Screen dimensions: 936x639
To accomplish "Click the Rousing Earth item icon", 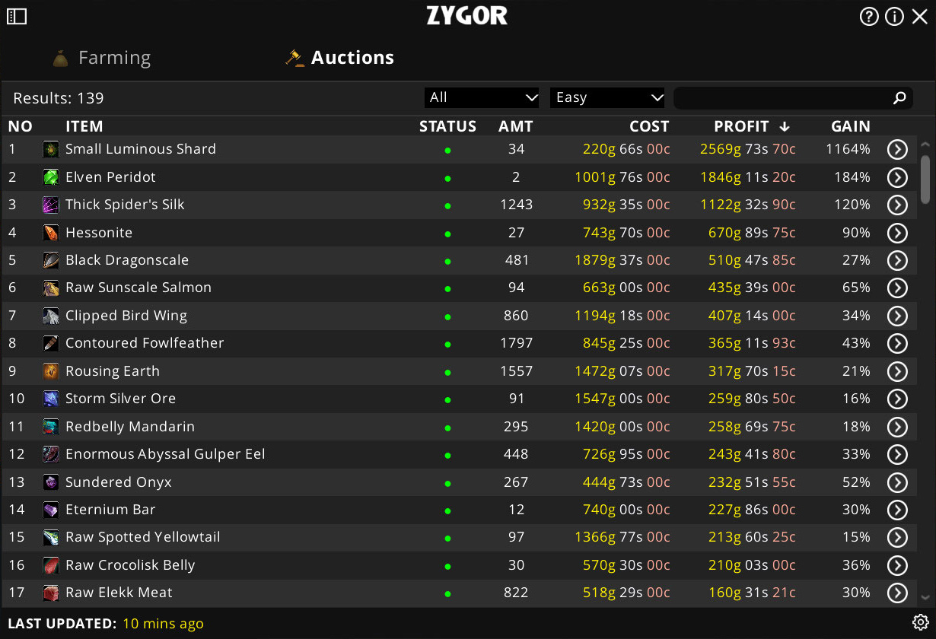I will [51, 371].
